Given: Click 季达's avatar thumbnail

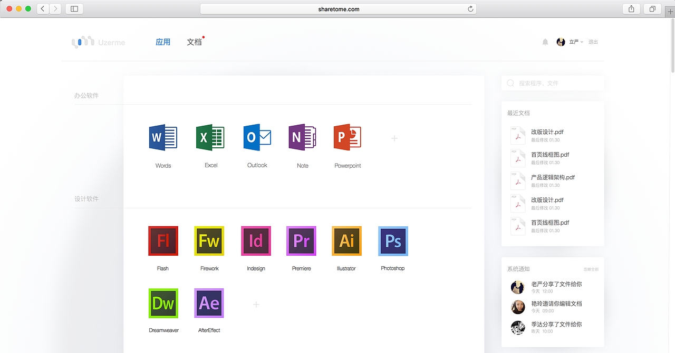Looking at the screenshot, I should click(x=518, y=327).
